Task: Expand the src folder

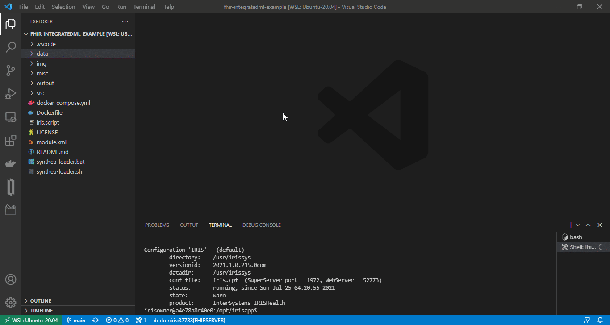Action: coord(40,93)
